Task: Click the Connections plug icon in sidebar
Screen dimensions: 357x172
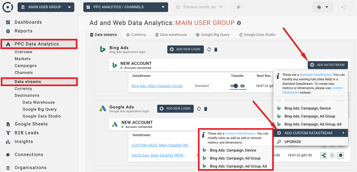Action: (8, 155)
